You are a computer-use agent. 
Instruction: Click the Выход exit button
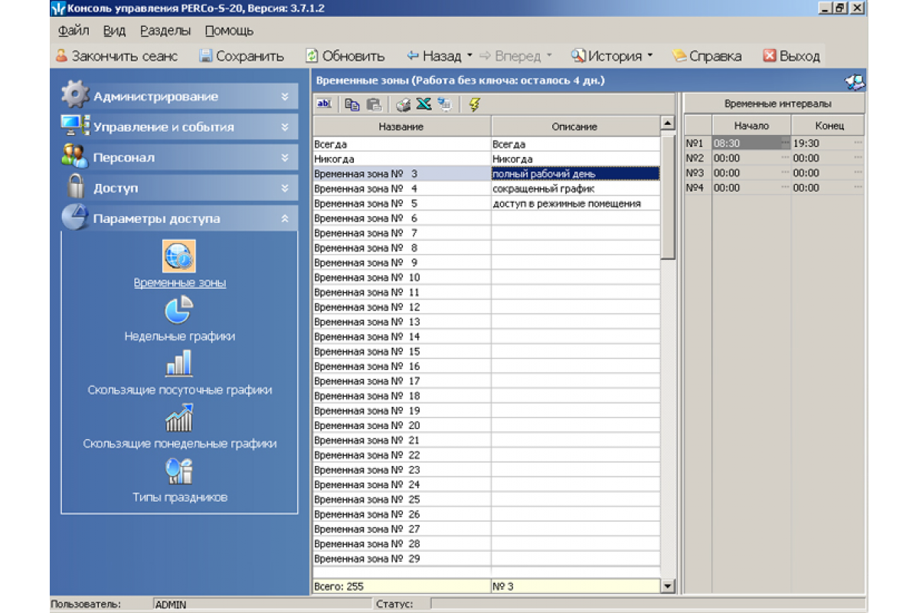tap(791, 56)
